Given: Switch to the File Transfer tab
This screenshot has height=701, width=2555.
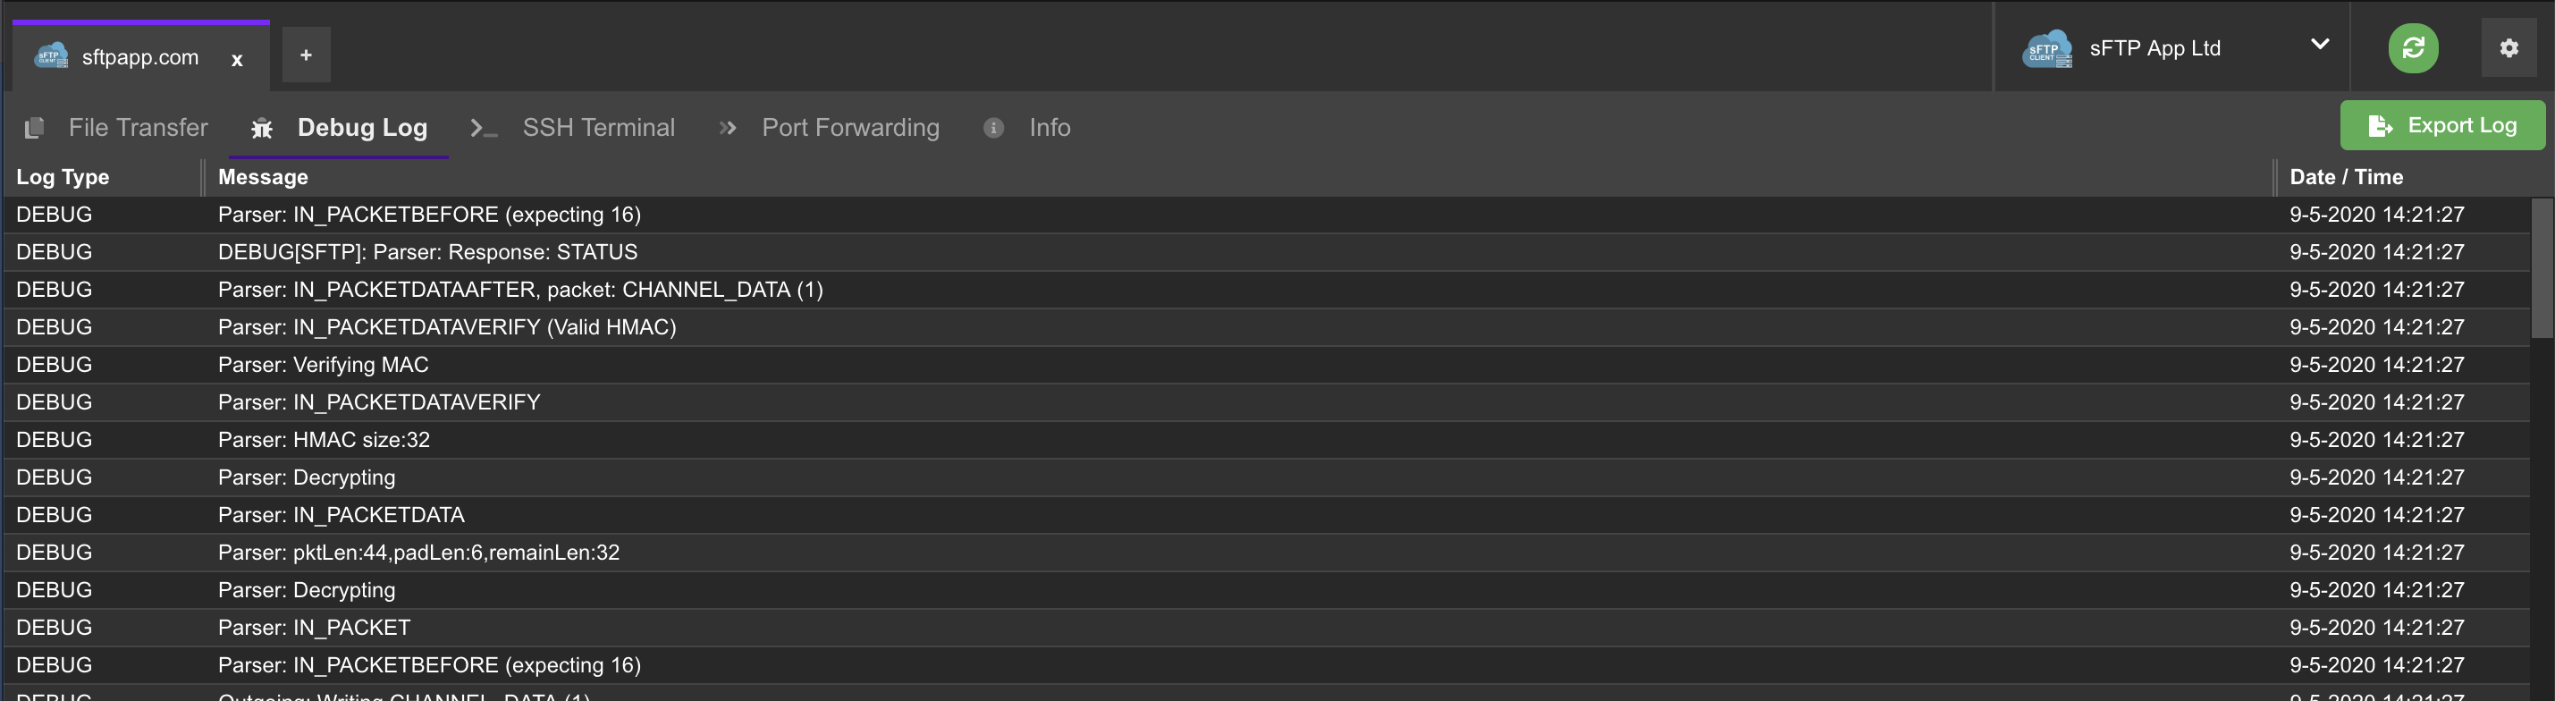Looking at the screenshot, I should pos(138,128).
